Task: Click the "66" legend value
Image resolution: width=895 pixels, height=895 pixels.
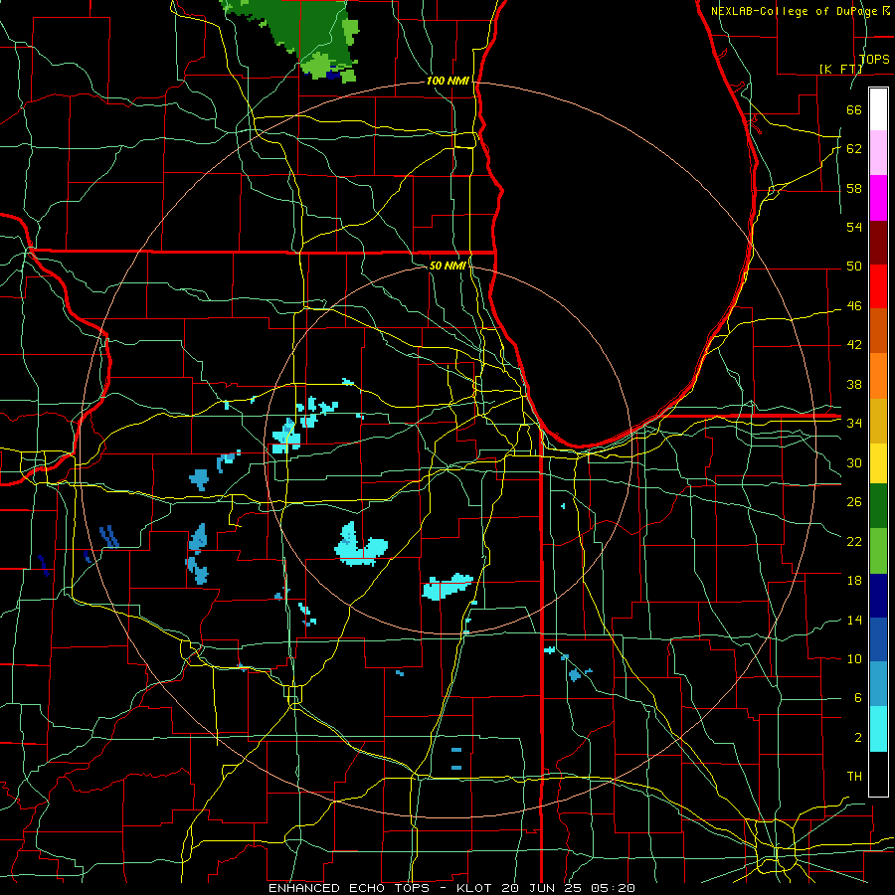Action: [854, 109]
